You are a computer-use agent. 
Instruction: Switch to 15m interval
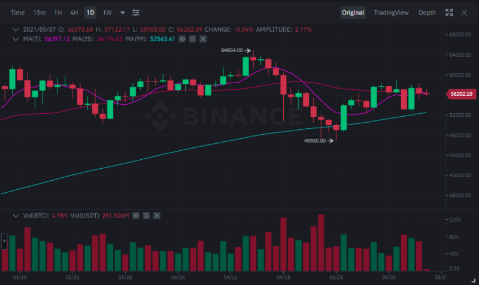pyautogui.click(x=39, y=13)
